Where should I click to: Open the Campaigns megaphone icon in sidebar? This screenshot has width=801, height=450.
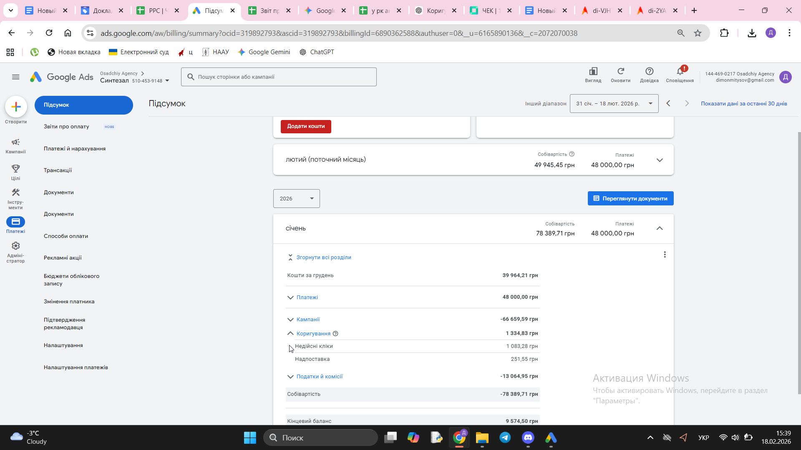coord(15,142)
